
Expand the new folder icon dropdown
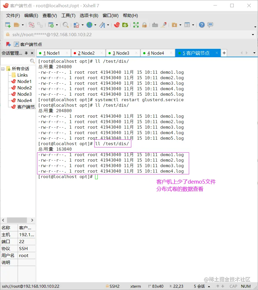click(180, 25)
